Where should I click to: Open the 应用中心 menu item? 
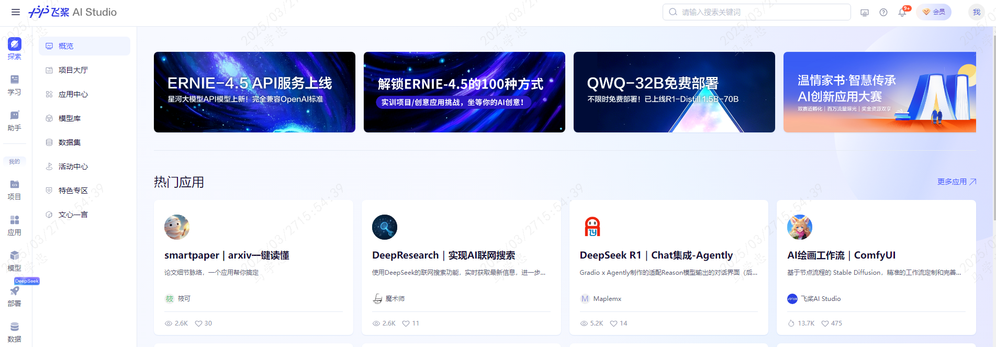click(84, 94)
